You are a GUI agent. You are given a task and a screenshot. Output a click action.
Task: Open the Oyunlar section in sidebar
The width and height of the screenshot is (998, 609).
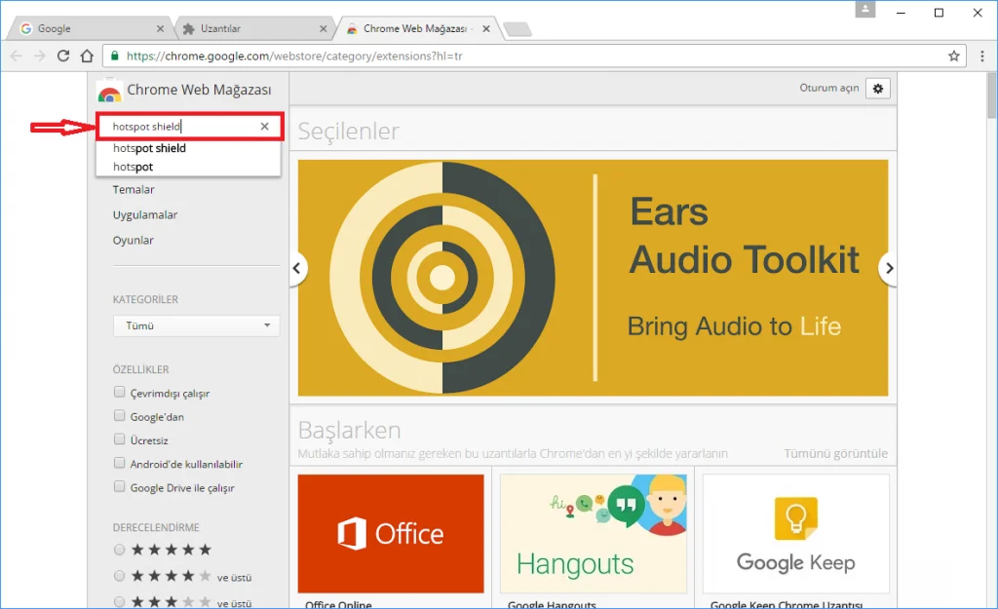(x=134, y=240)
